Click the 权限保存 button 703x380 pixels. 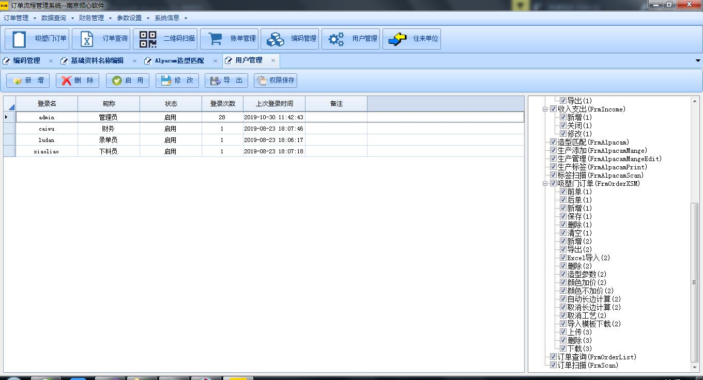coord(276,81)
